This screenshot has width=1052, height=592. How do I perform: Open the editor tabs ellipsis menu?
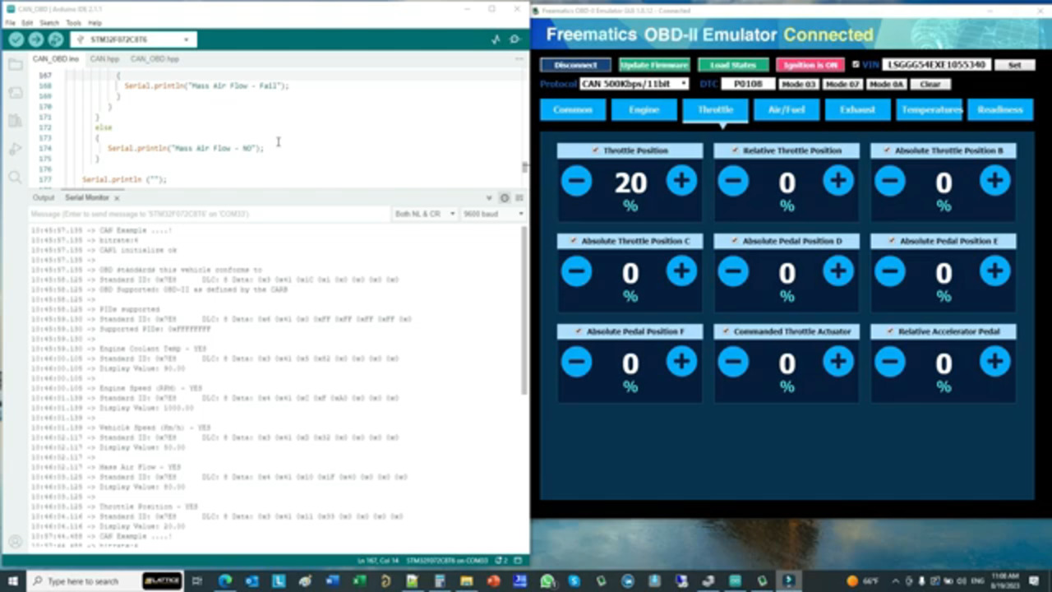(x=519, y=59)
